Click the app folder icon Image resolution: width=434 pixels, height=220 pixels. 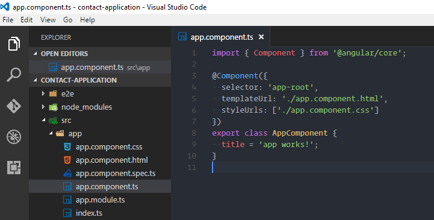click(x=60, y=134)
